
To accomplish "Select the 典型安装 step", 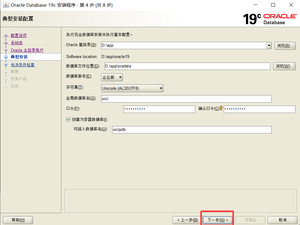I will (x=19, y=57).
